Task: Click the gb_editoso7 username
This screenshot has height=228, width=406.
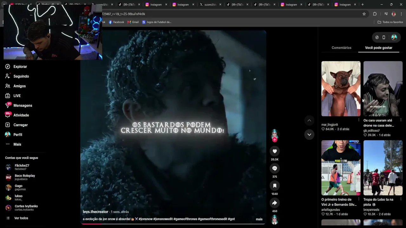Action: click(372, 130)
